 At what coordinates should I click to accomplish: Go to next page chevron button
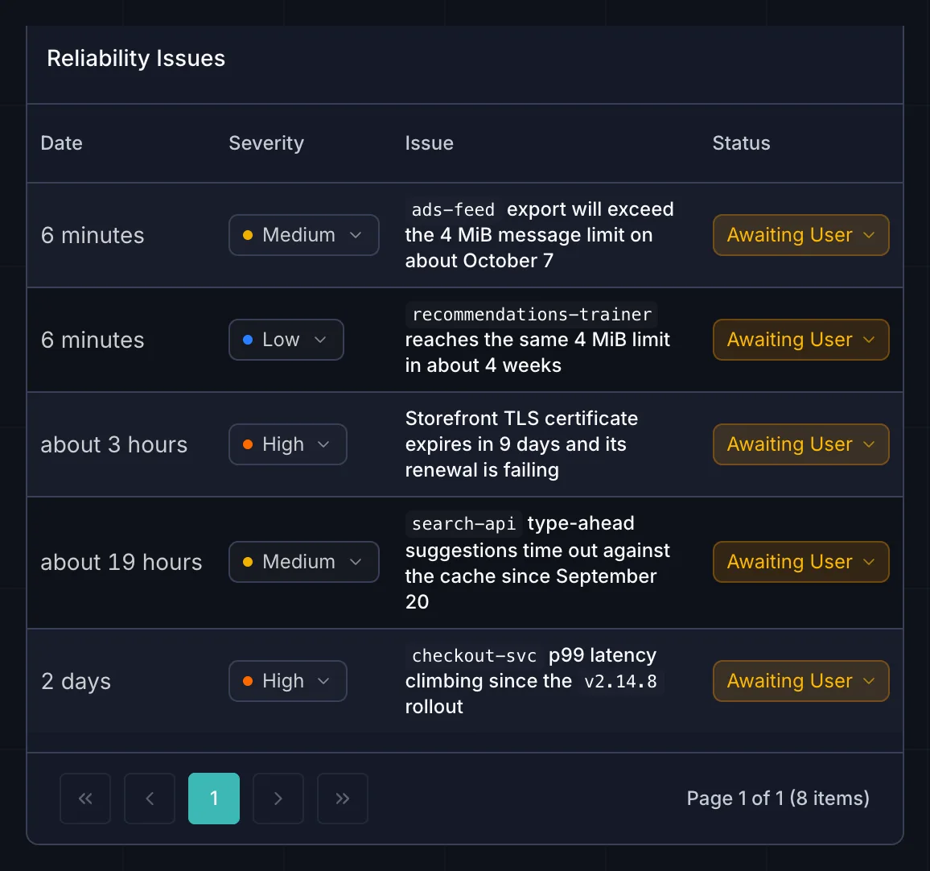[278, 798]
